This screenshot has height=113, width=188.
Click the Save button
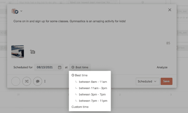tap(166, 81)
